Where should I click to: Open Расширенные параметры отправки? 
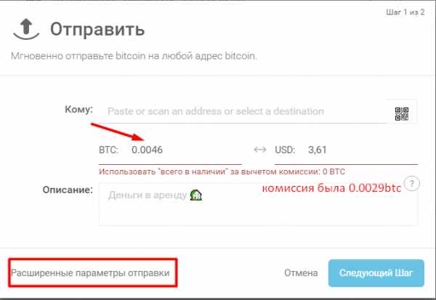(90, 273)
